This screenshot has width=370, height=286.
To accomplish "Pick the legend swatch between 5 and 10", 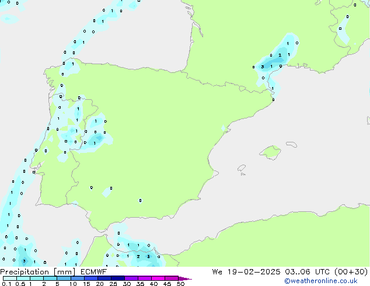I will click(x=64, y=278).
